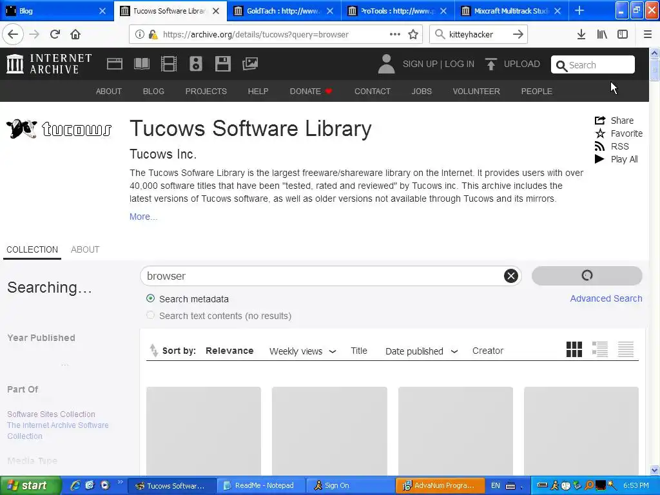Click the upload arrow icon
The width and height of the screenshot is (660, 495).
490,64
